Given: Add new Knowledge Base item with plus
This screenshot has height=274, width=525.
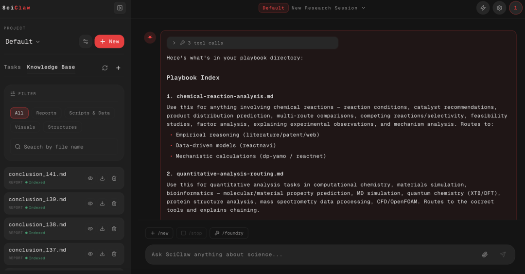Looking at the screenshot, I should (x=118, y=68).
